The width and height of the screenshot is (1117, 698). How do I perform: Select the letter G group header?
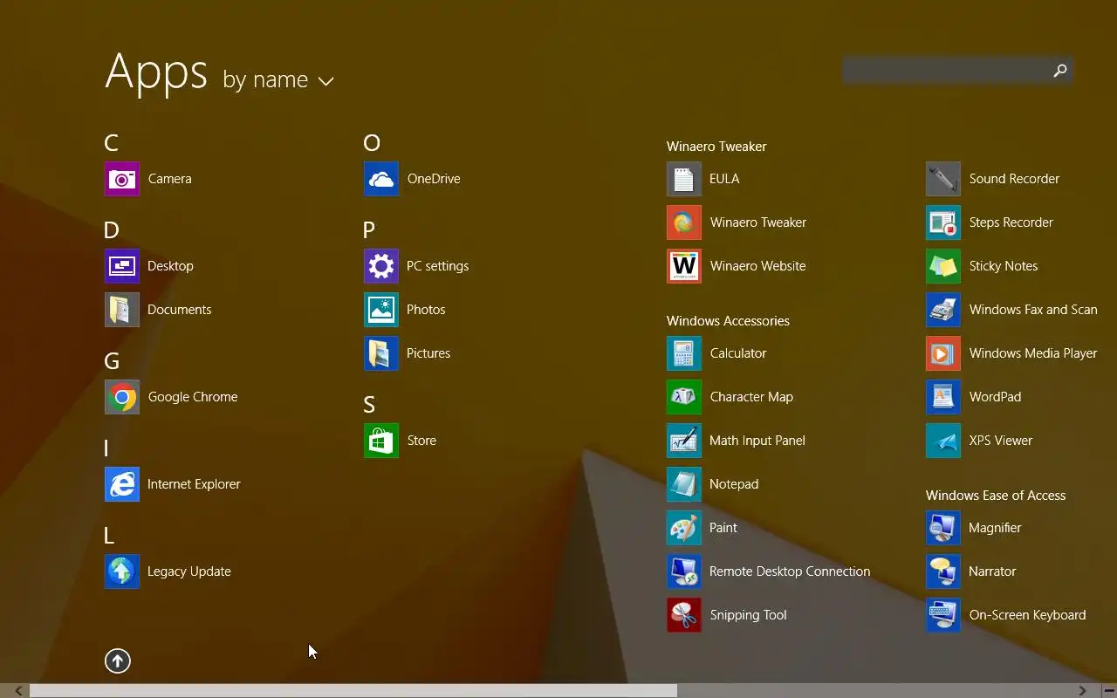112,361
